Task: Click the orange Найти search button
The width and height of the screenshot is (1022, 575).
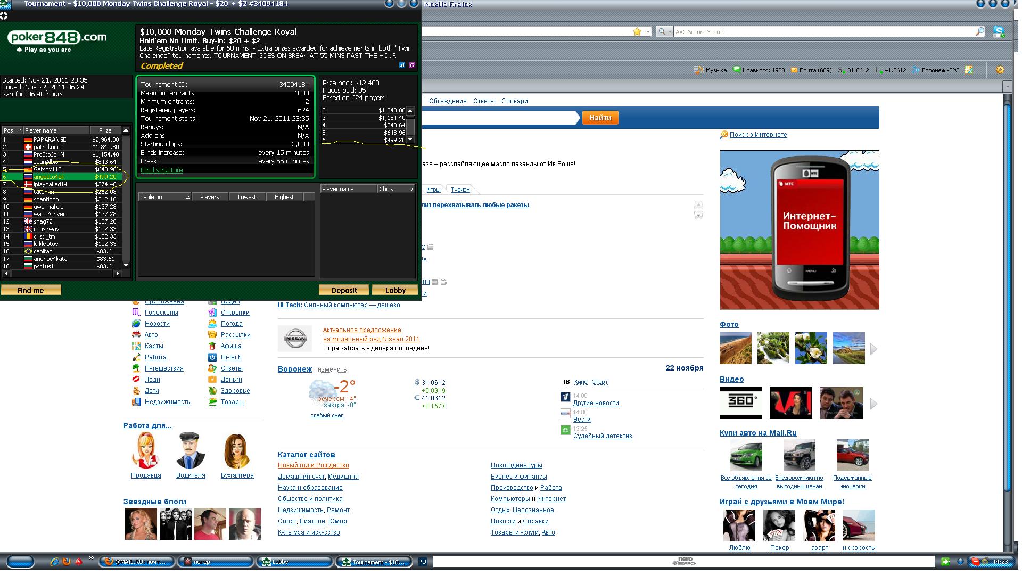Action: coord(600,118)
